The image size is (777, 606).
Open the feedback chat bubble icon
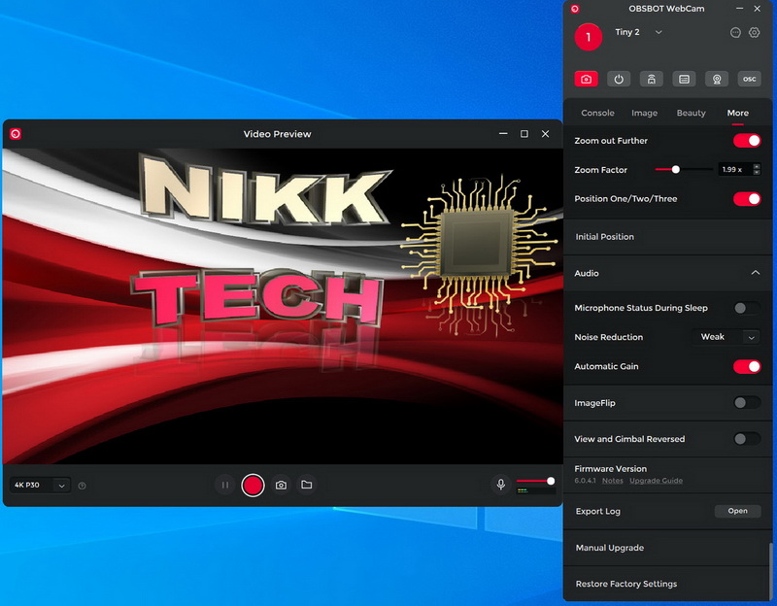pos(735,33)
